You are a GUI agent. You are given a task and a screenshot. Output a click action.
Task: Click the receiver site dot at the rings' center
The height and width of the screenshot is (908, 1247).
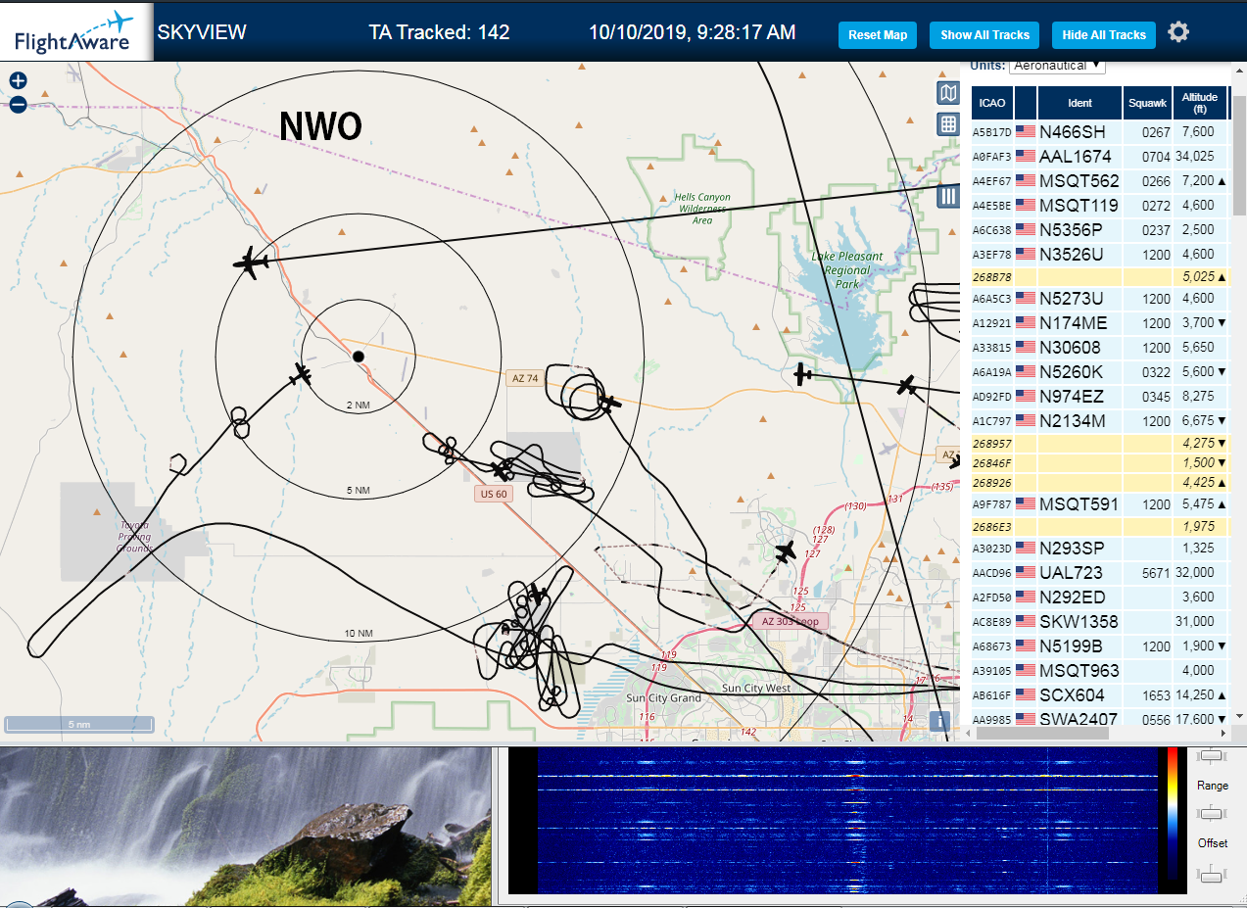click(359, 357)
